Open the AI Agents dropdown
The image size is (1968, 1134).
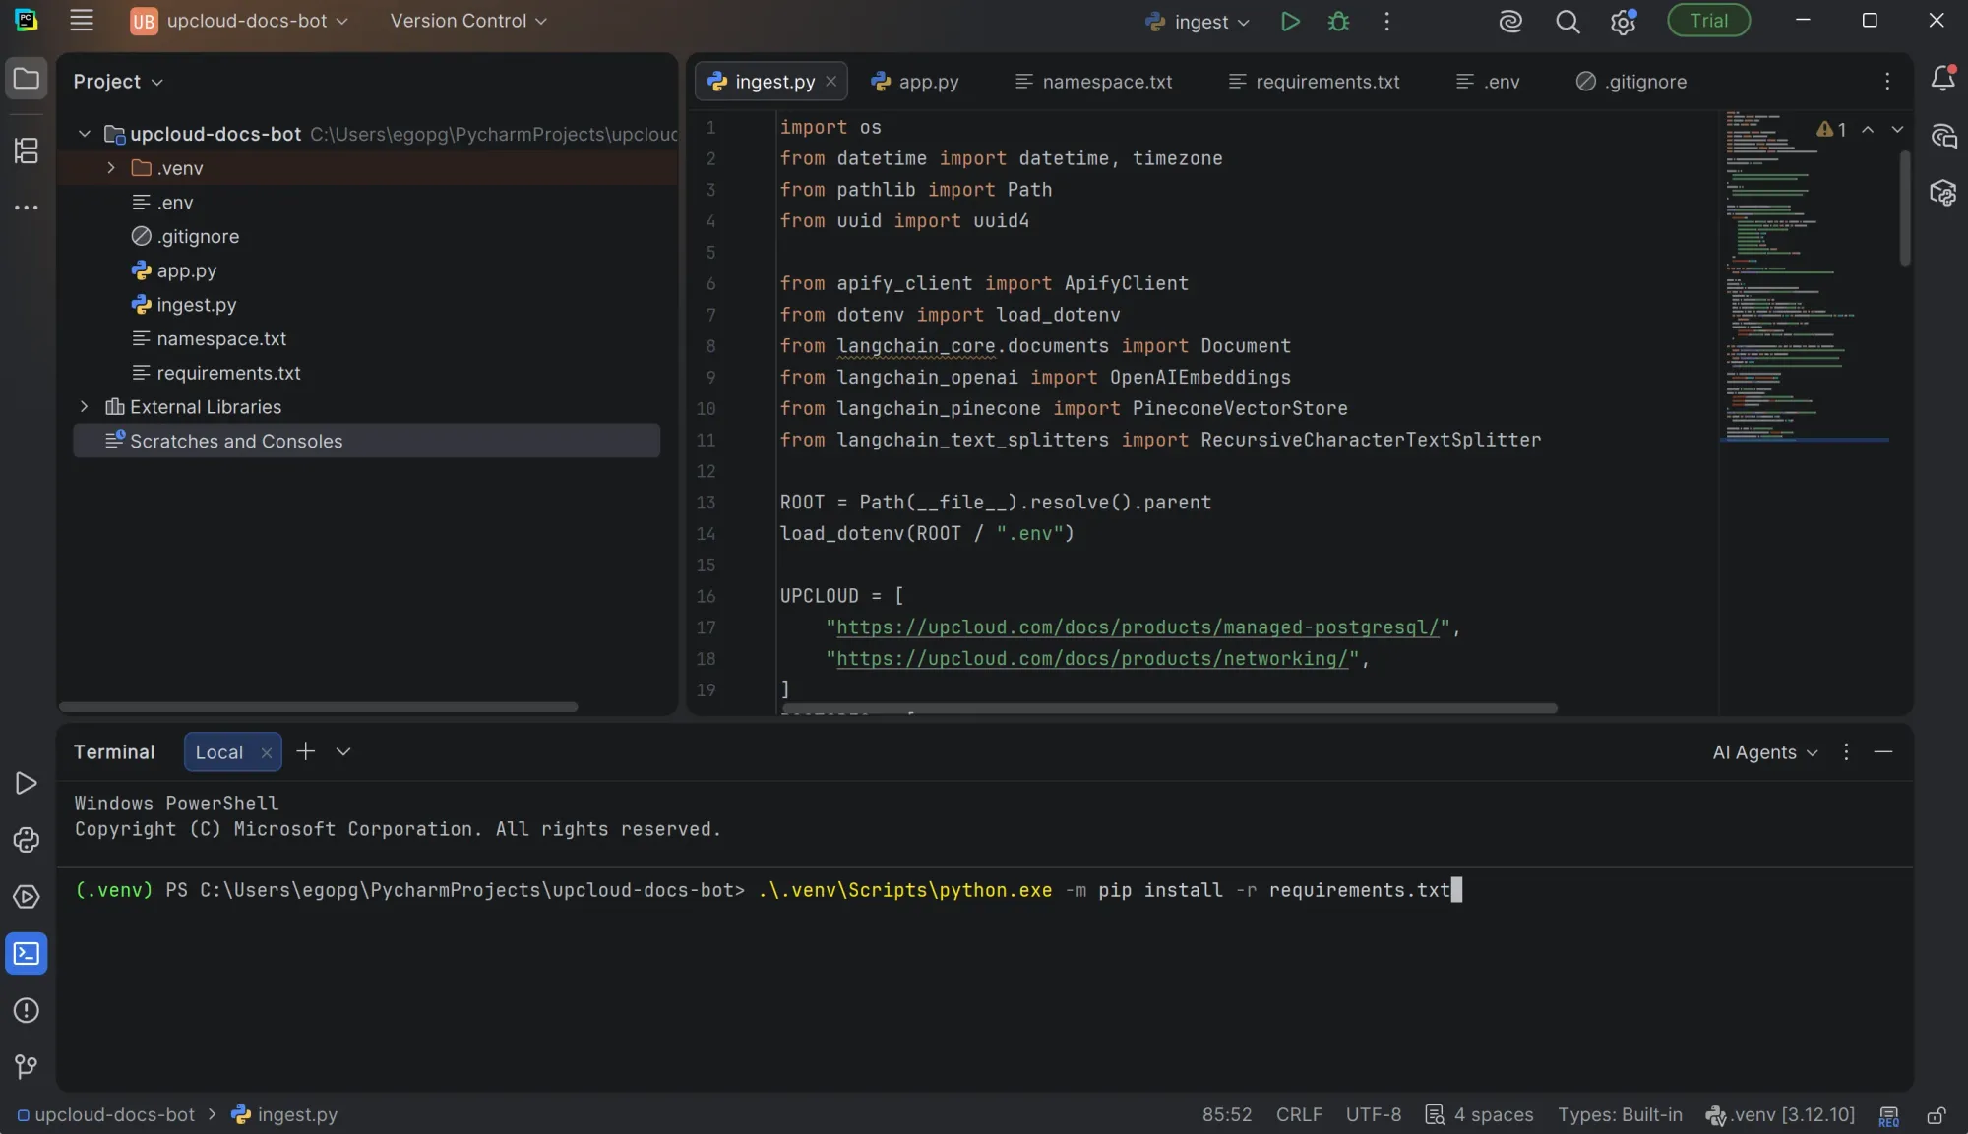click(1765, 752)
